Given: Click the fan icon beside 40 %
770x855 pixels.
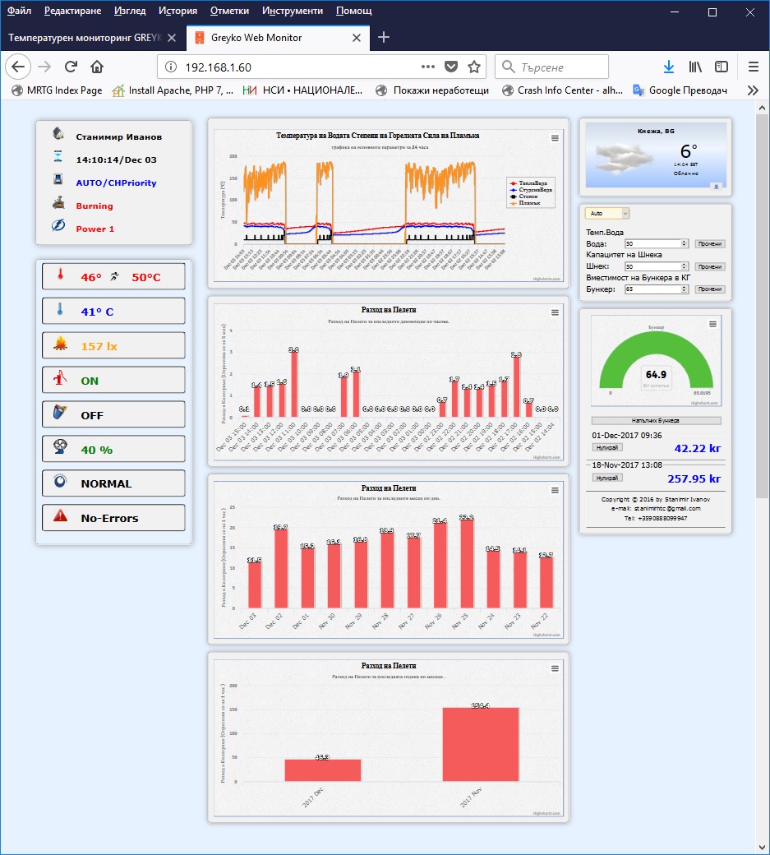Looking at the screenshot, I should (x=60, y=449).
